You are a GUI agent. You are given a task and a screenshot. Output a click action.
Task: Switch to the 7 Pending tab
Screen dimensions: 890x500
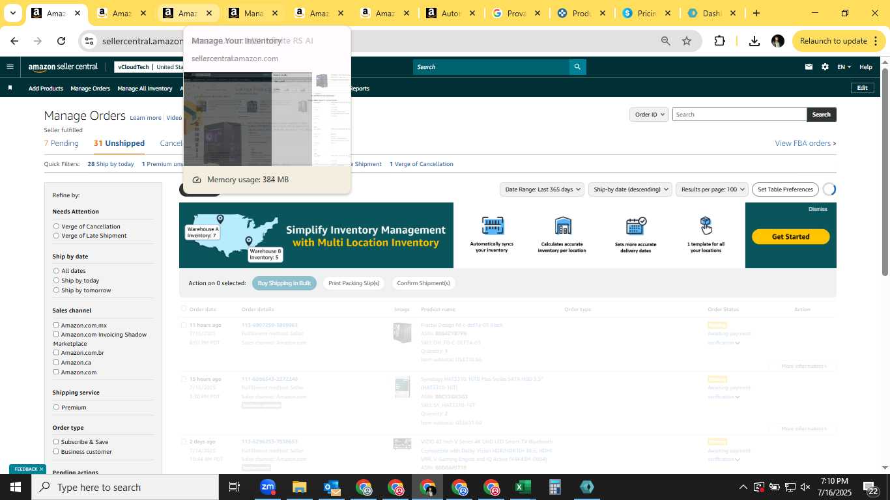61,143
